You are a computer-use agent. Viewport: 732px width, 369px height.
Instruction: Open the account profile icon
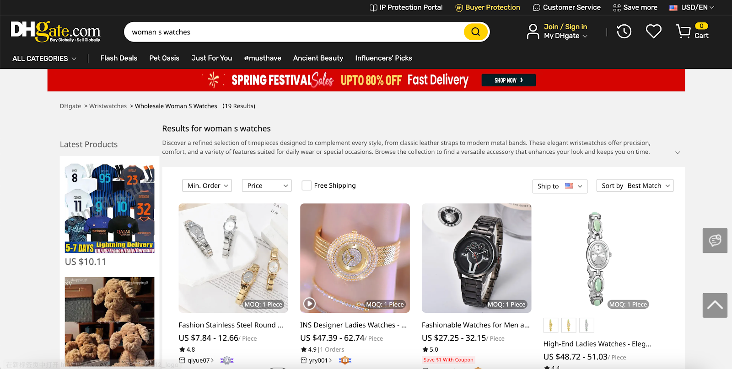point(533,32)
